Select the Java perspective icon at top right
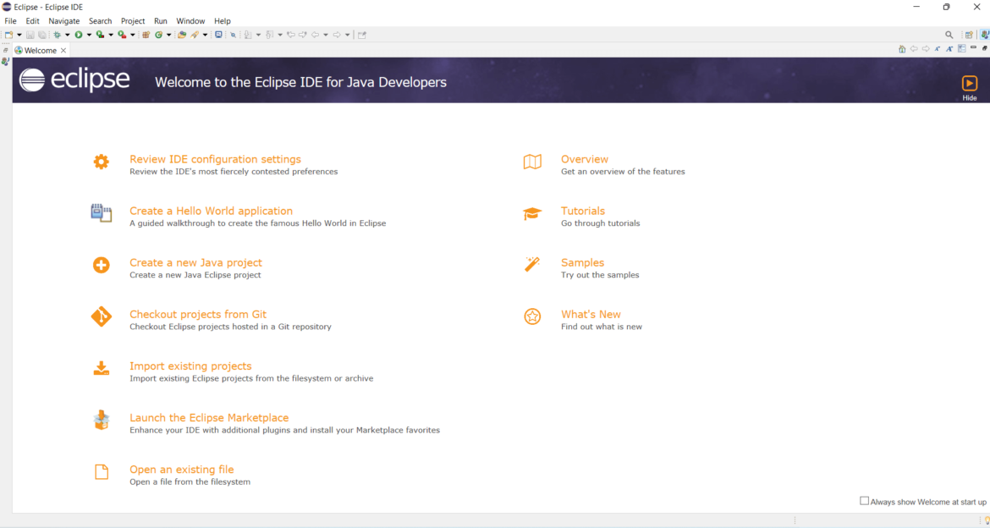 (x=984, y=35)
